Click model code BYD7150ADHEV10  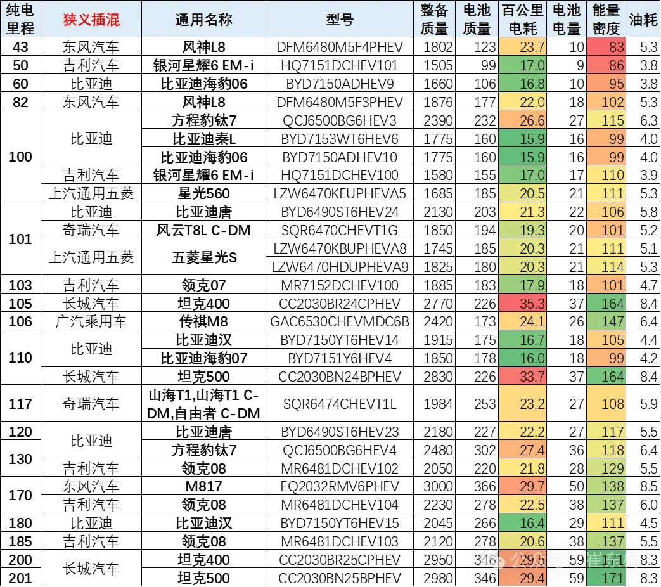click(x=340, y=157)
